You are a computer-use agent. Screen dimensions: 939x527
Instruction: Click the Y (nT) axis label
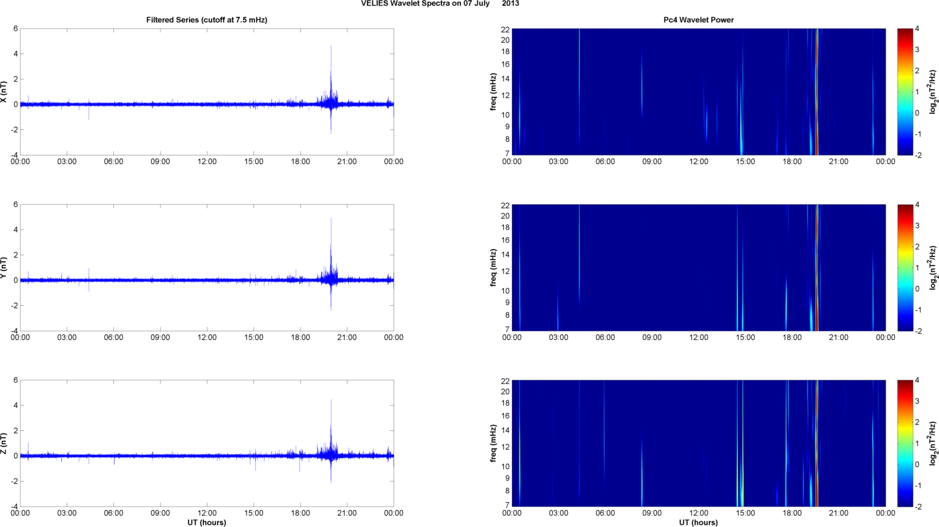[4, 268]
